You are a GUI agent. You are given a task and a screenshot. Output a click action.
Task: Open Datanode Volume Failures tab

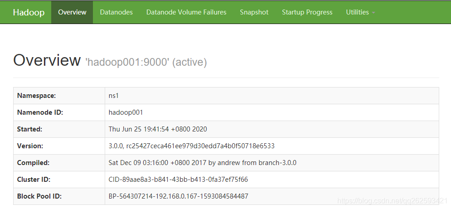[x=186, y=12]
